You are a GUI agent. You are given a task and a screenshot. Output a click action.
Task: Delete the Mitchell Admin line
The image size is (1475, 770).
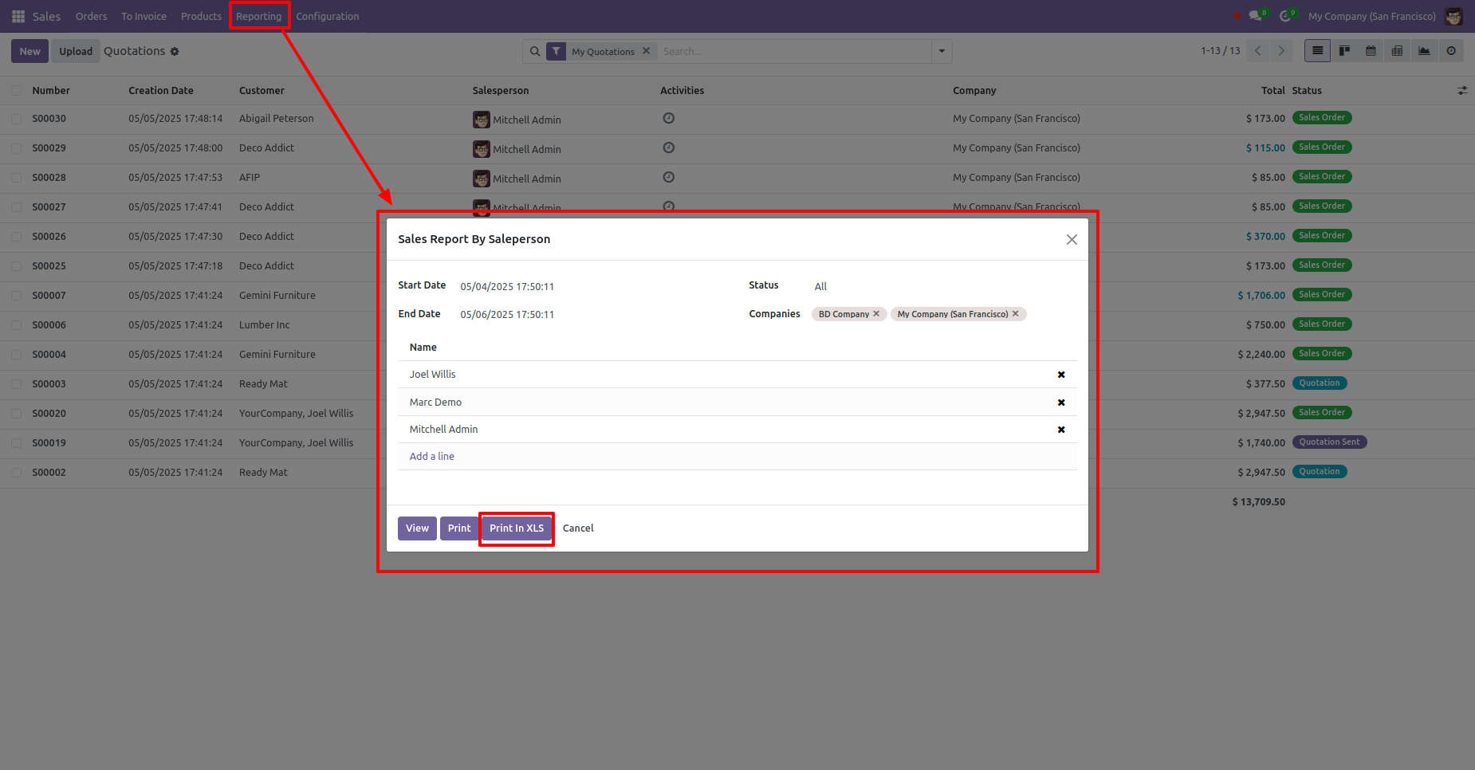pyautogui.click(x=1061, y=430)
